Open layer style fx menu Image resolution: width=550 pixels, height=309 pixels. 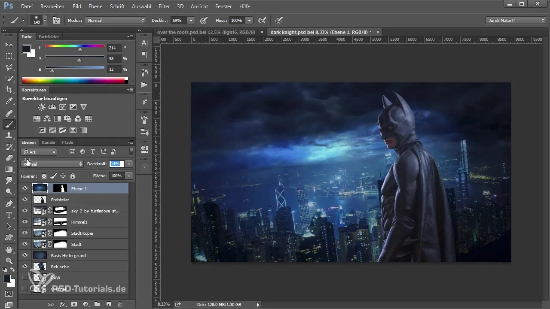tap(63, 304)
